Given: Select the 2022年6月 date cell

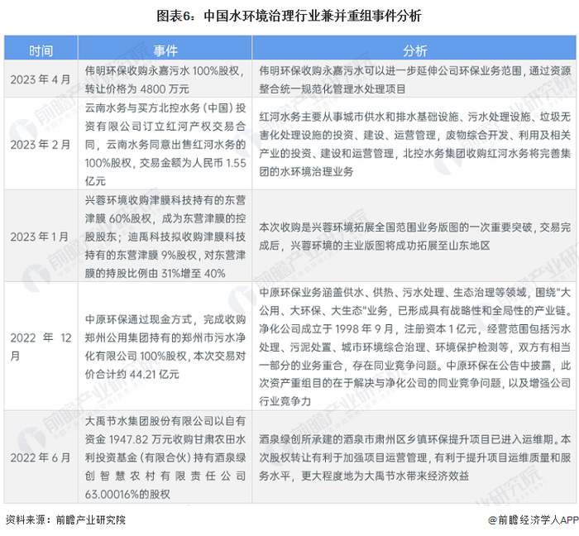Looking at the screenshot, I should (41, 457).
